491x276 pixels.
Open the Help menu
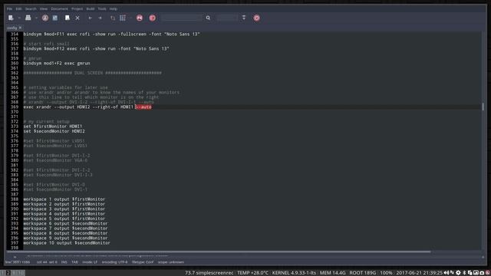pos(114,8)
